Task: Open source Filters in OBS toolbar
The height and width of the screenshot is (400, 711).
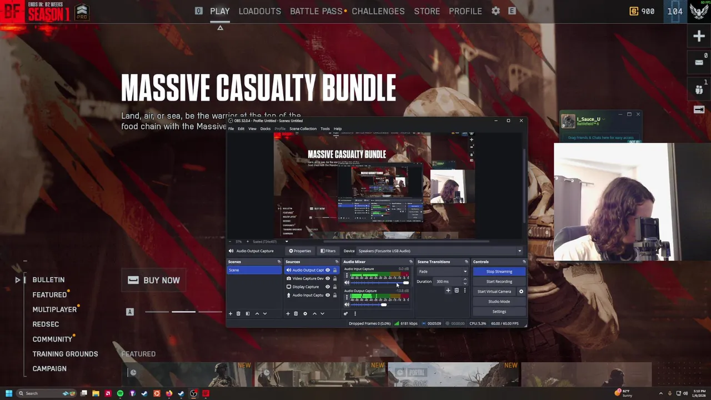Action: (x=328, y=251)
